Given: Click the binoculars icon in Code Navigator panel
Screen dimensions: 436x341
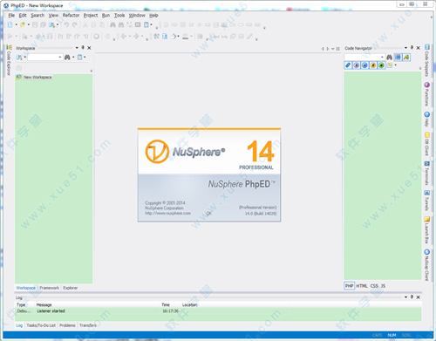Looking at the screenshot, I should coord(389,57).
